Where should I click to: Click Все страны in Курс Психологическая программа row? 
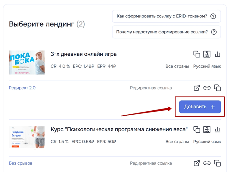tap(177, 142)
